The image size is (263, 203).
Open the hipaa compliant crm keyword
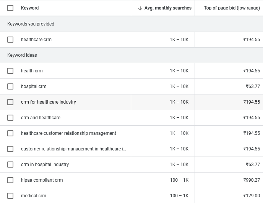pyautogui.click(x=42, y=180)
